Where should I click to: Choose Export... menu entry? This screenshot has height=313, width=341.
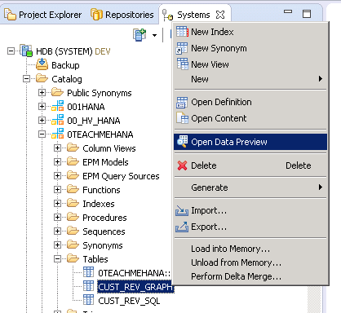pos(250,227)
